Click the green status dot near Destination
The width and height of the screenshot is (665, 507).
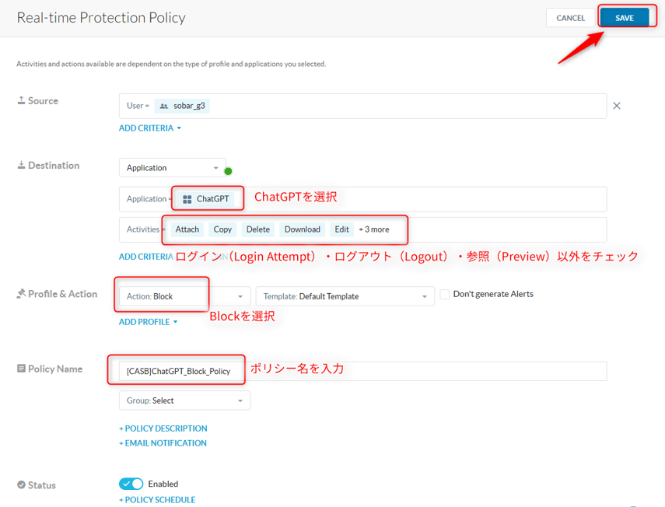(x=228, y=171)
